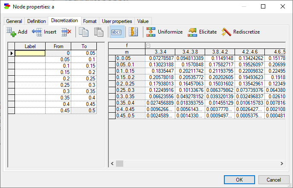Click the highlighted Label cell in first row
Viewport: 293px width, 188px height.
click(x=30, y=53)
